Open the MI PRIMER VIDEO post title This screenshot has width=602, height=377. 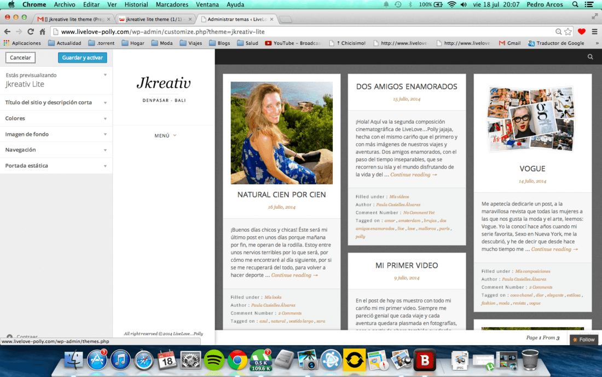coord(407,266)
